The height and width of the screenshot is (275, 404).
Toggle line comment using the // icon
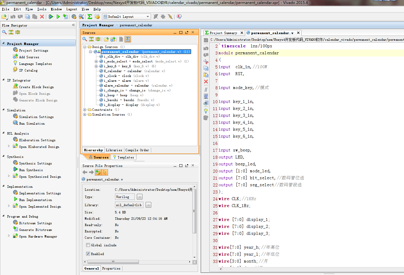pos(206,89)
